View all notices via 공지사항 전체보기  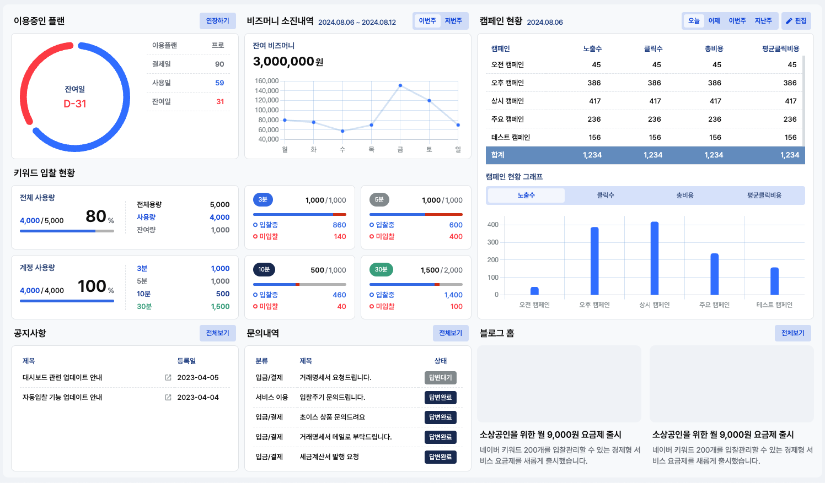tap(217, 333)
